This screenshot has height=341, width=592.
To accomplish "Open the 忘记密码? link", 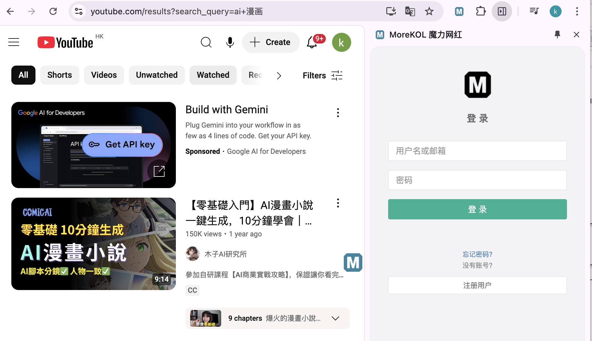I will [477, 254].
